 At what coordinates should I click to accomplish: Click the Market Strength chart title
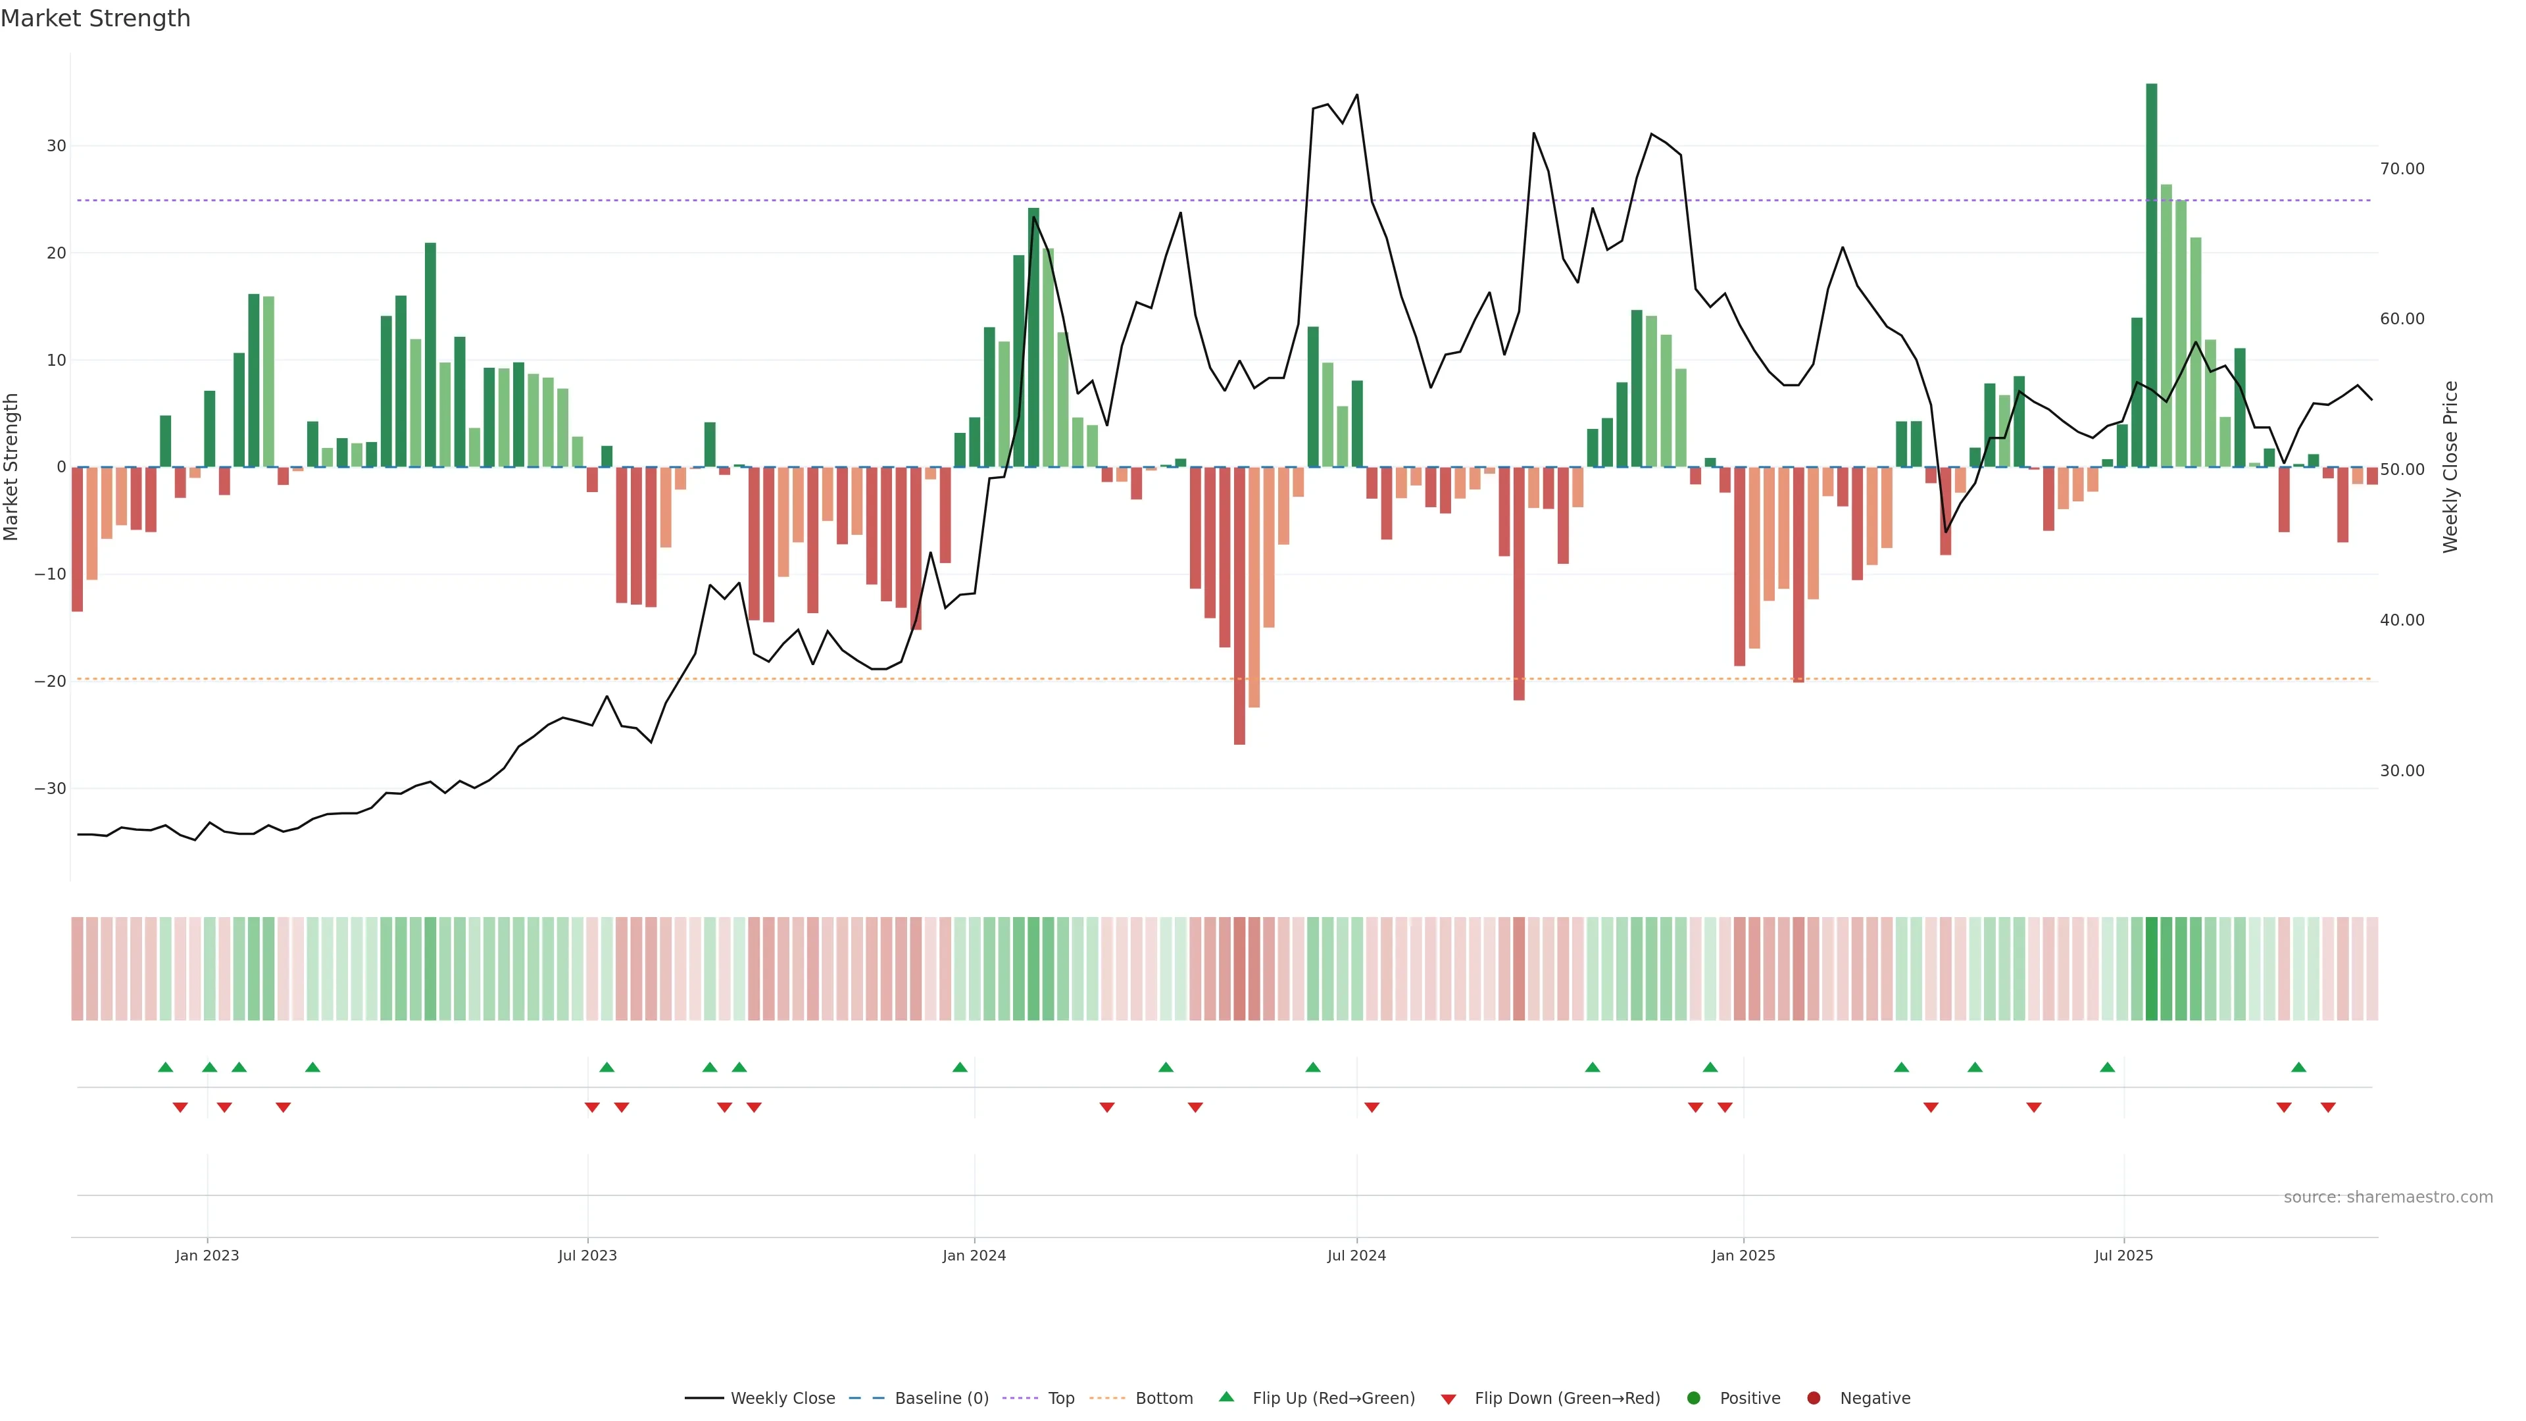pos(96,18)
